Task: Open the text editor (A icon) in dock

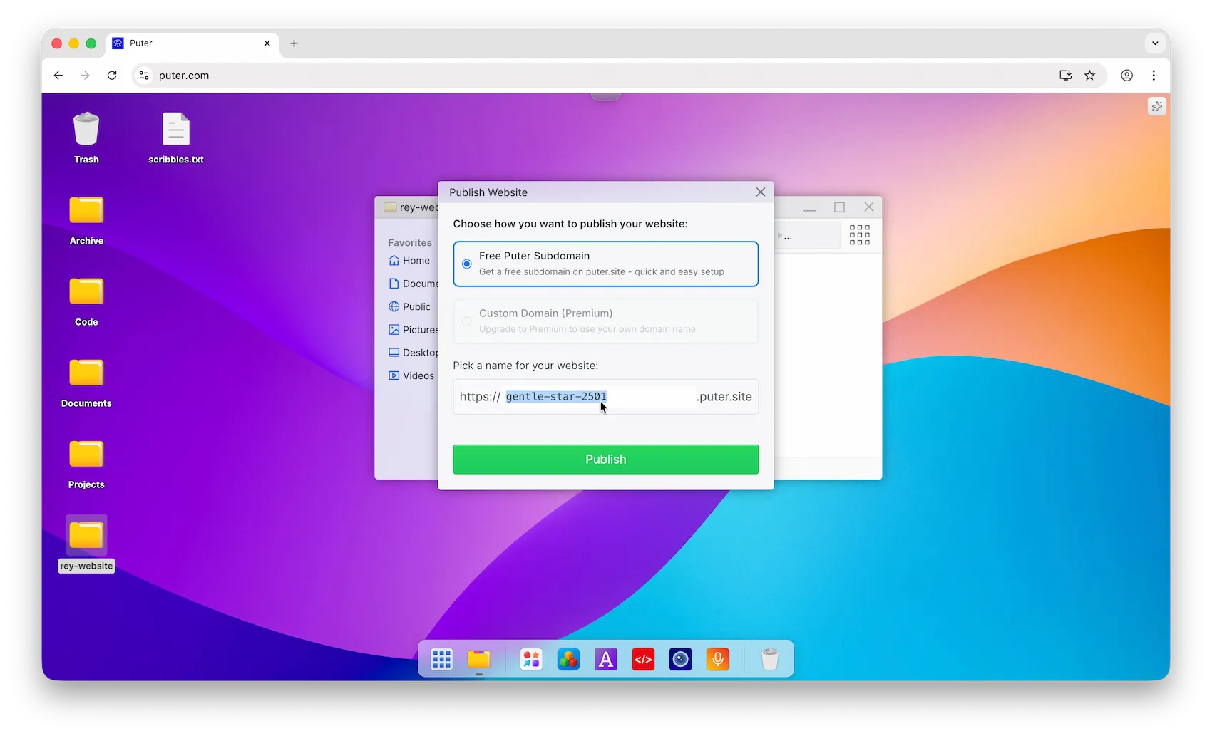Action: [x=605, y=659]
